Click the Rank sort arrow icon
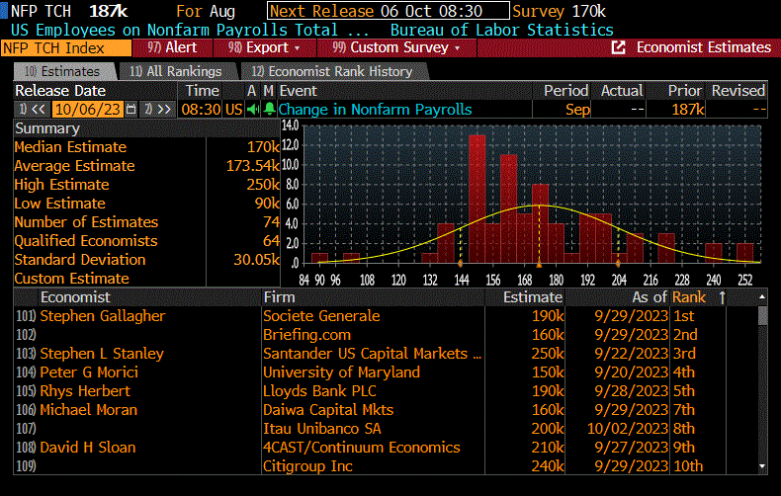Image resolution: width=781 pixels, height=496 pixels. pyautogui.click(x=723, y=297)
